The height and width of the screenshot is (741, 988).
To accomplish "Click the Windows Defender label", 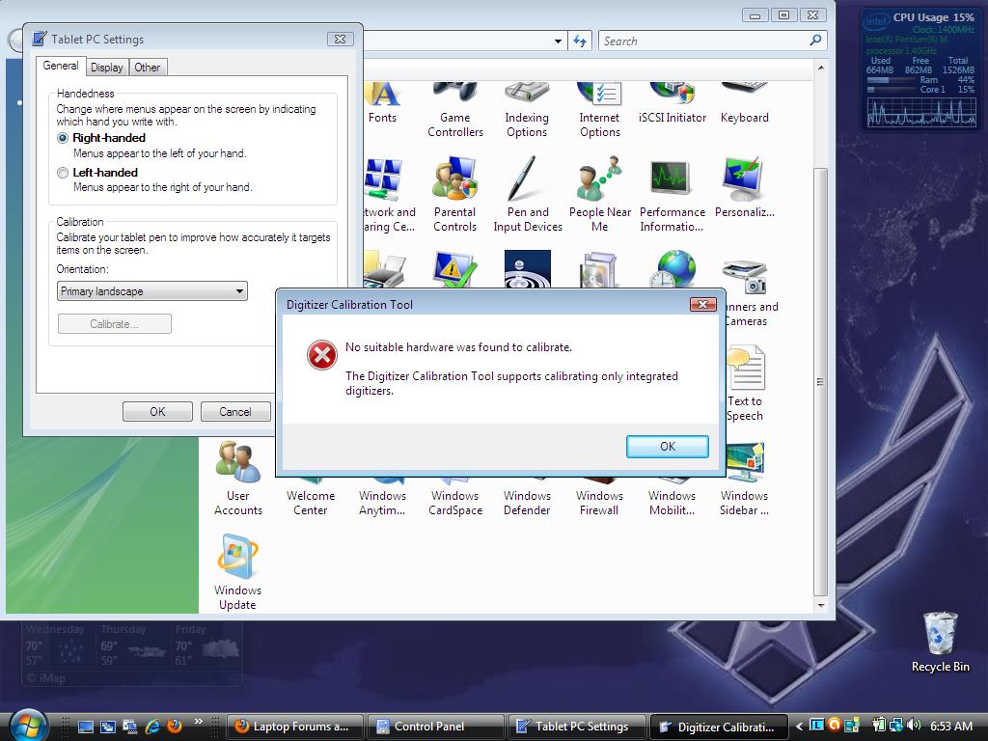I will pyautogui.click(x=527, y=503).
